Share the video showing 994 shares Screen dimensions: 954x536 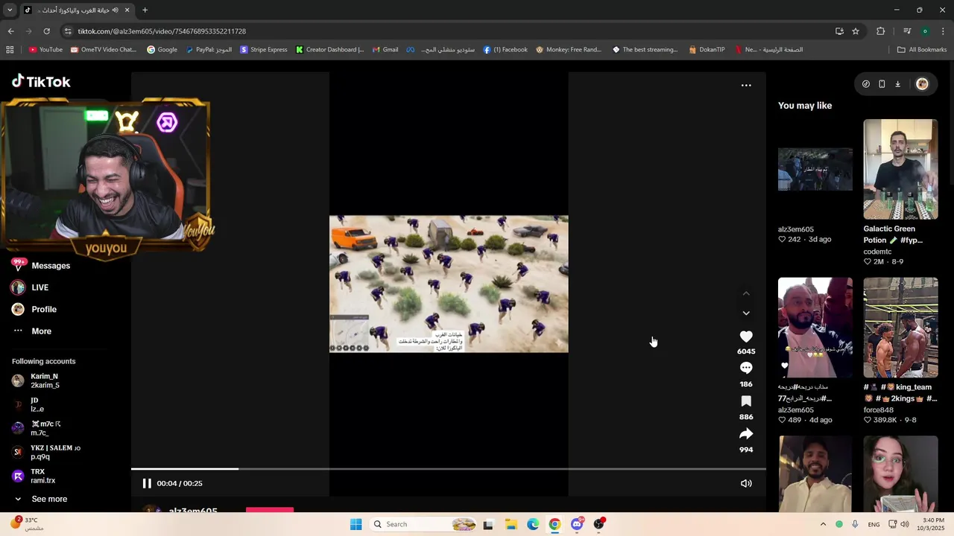pyautogui.click(x=746, y=434)
